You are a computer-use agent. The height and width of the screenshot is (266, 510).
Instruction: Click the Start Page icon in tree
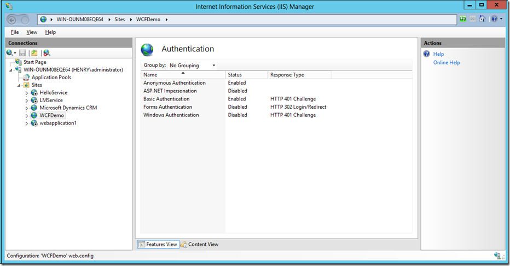(18, 62)
